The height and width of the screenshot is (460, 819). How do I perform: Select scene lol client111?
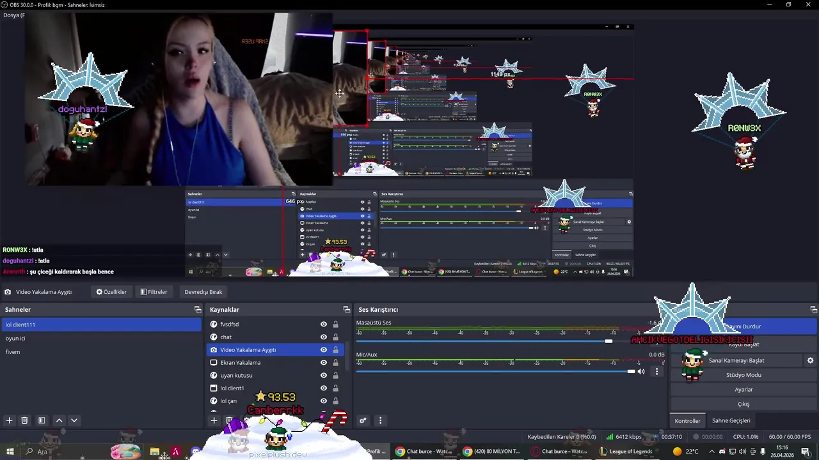click(x=101, y=325)
